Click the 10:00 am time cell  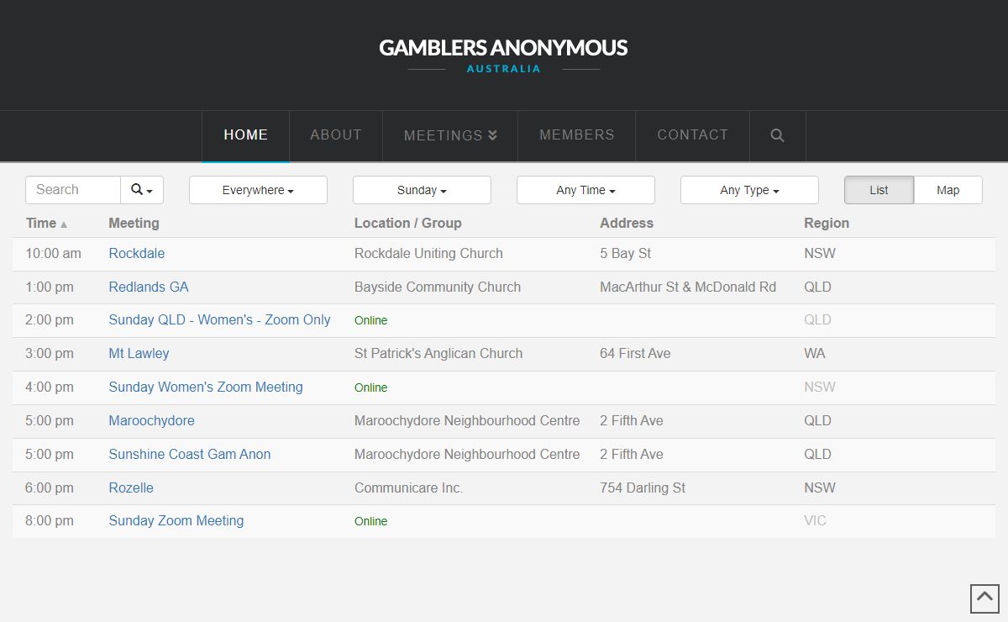[x=54, y=253]
